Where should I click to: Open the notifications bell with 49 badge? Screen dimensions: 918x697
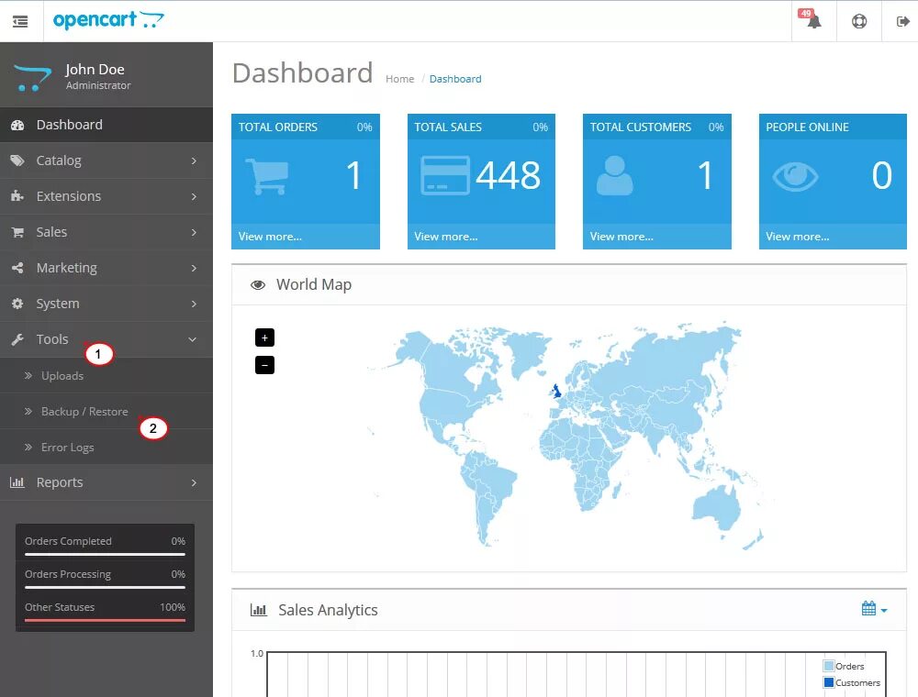[812, 20]
